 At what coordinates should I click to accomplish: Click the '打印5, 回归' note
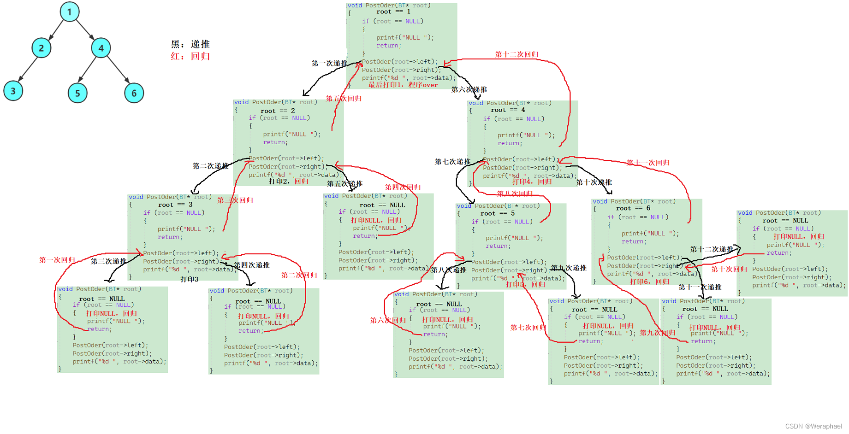pos(525,284)
